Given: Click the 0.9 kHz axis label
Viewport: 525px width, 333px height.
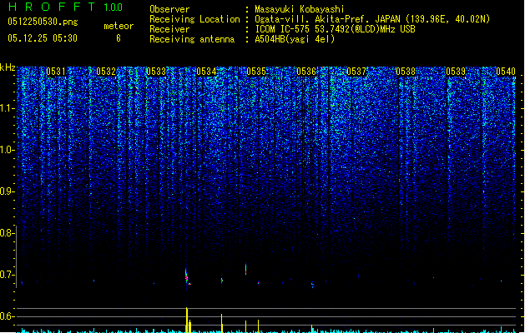Looking at the screenshot, I should (x=7, y=191).
